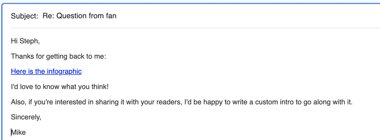Viewport: 380px width, 140px height.
Task: Click the "Mike" signature
Action: [x=19, y=132]
